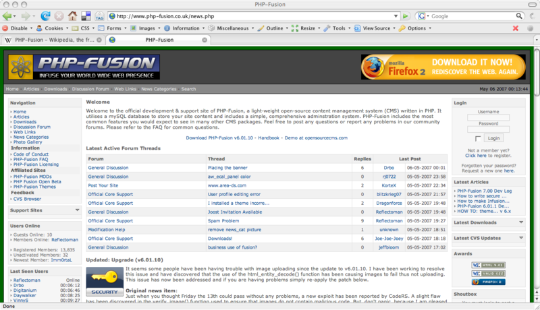The width and height of the screenshot is (540, 310).
Task: Reload the page with the refresh icon
Action: (45, 15)
